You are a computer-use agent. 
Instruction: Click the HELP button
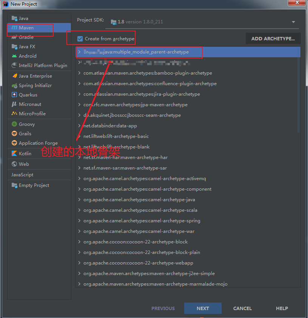pos(282,308)
